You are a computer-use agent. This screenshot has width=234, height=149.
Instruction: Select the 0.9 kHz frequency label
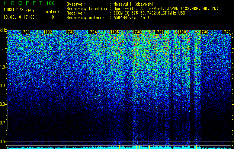point(3,86)
